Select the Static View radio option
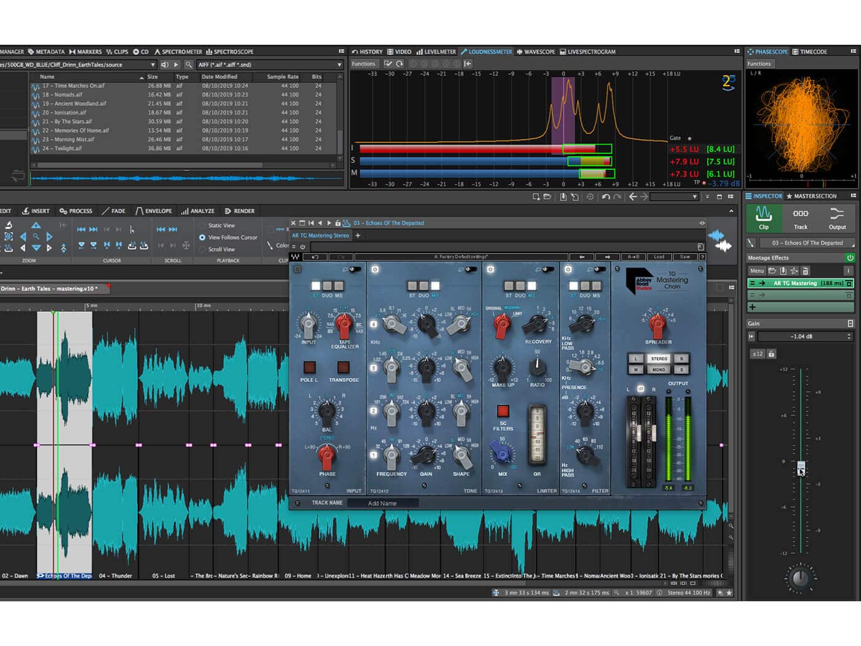Screen dimensions: 861x646 (x=202, y=226)
